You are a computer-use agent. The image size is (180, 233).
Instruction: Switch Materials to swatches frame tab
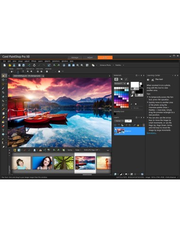click(116, 79)
